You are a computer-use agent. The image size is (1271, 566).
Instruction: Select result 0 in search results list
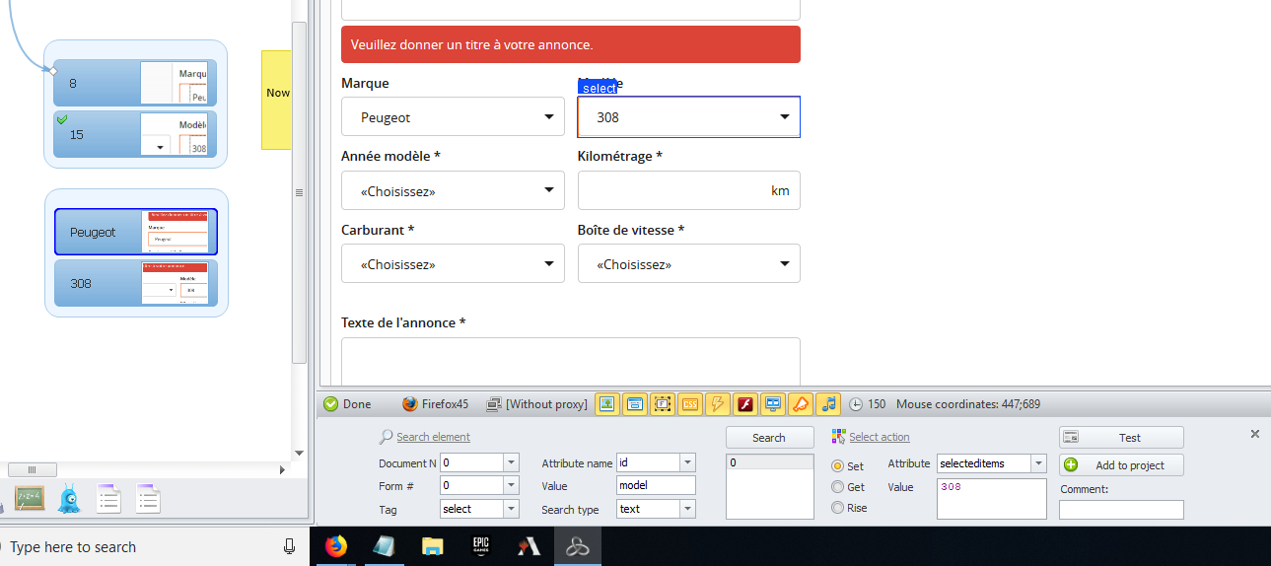[x=769, y=462]
